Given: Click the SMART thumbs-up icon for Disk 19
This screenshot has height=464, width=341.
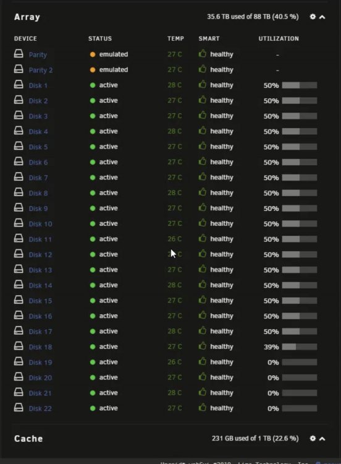Looking at the screenshot, I should click(x=203, y=361).
